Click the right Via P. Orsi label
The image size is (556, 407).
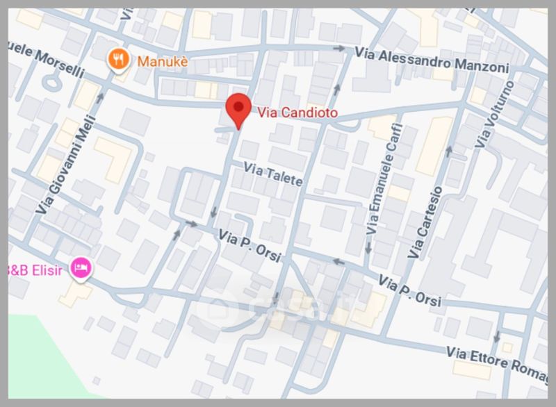(x=410, y=291)
